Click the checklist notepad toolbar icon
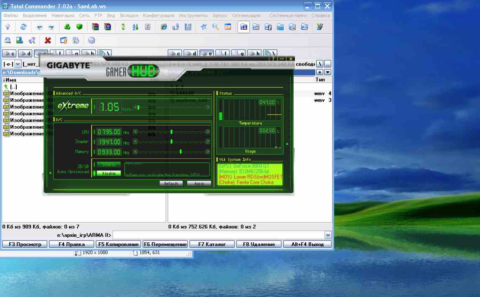The image size is (480, 297). click(x=147, y=27)
